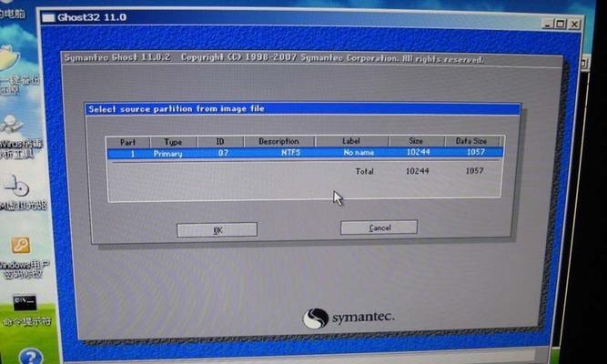The width and height of the screenshot is (607, 364).
Task: Click the Ghost32 11.0 title bar icon
Action: 48,17
